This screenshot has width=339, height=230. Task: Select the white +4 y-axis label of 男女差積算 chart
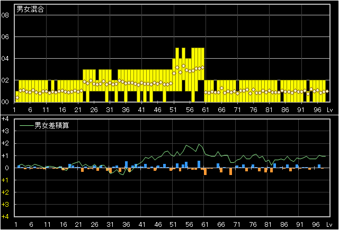[x=5, y=119]
